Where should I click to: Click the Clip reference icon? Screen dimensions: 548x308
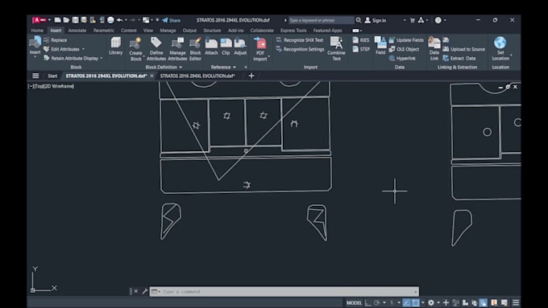(226, 43)
